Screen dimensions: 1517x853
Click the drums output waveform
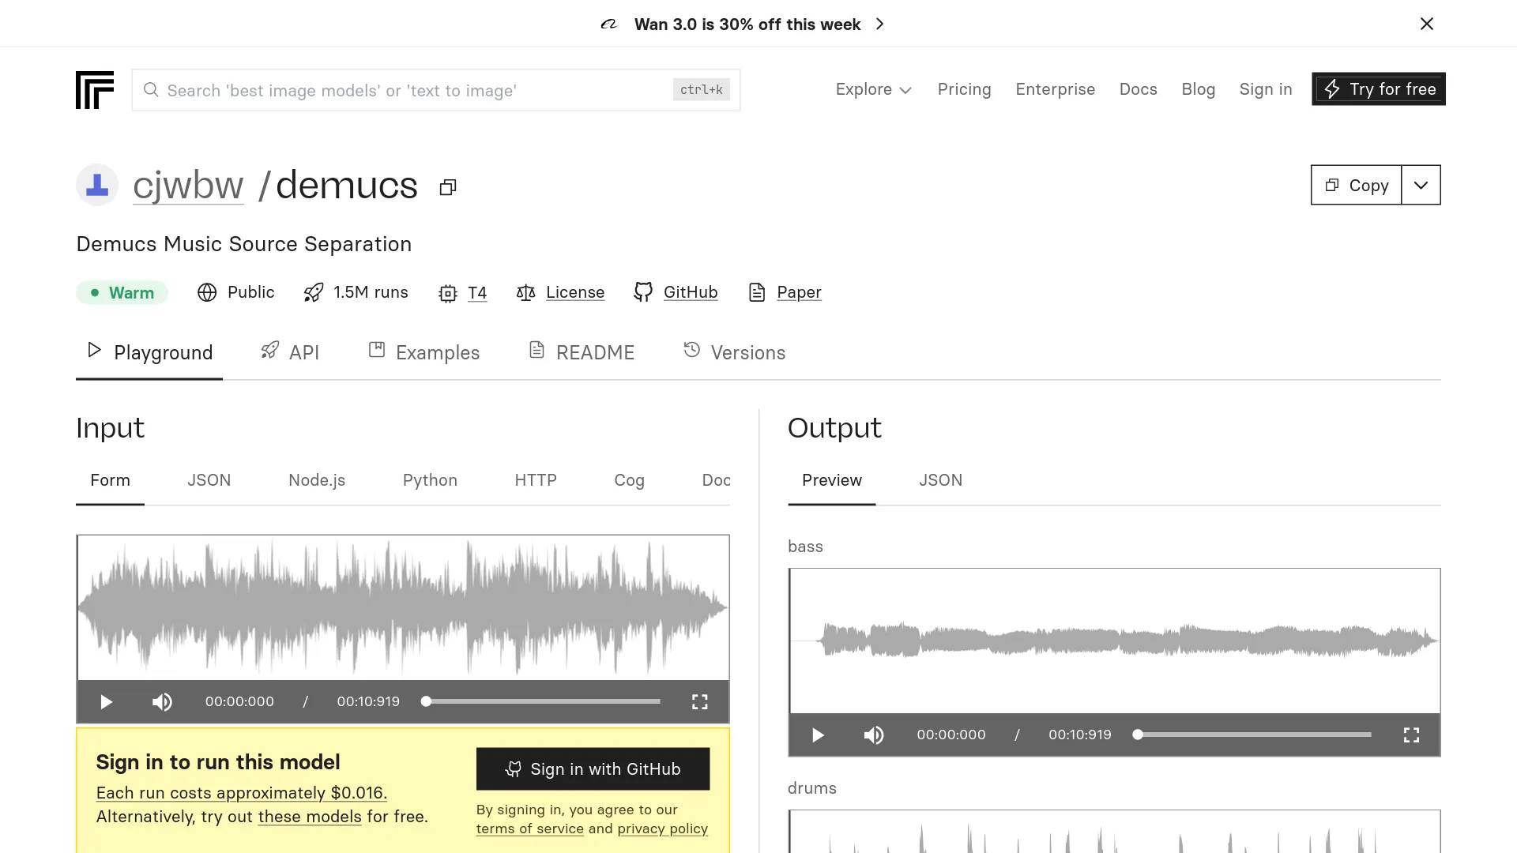(1115, 832)
